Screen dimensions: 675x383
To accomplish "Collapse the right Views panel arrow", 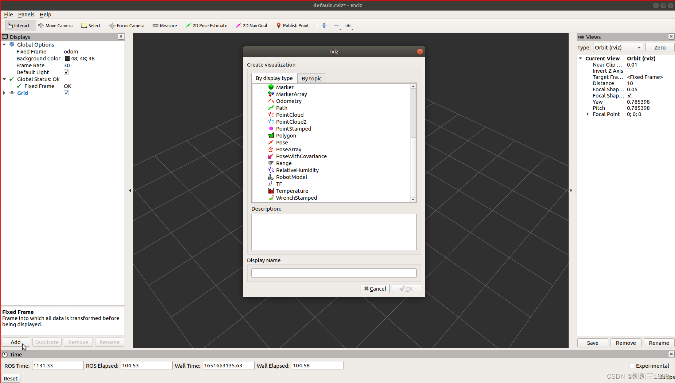I will (x=571, y=190).
